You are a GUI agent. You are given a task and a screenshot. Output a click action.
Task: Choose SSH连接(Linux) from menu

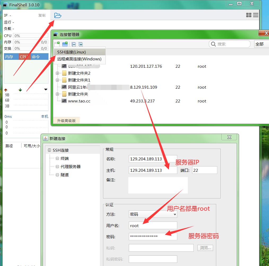click(x=72, y=52)
